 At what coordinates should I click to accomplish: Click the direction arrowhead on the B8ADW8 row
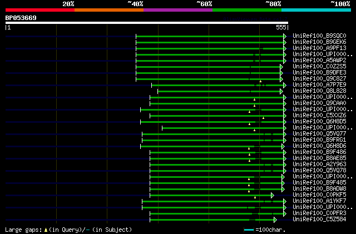point(283,190)
